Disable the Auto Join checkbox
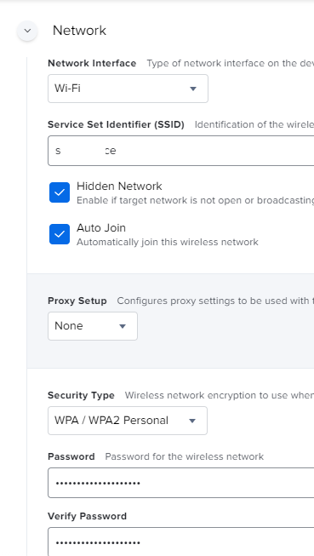Screen dimensions: 314x556 click(x=60, y=234)
